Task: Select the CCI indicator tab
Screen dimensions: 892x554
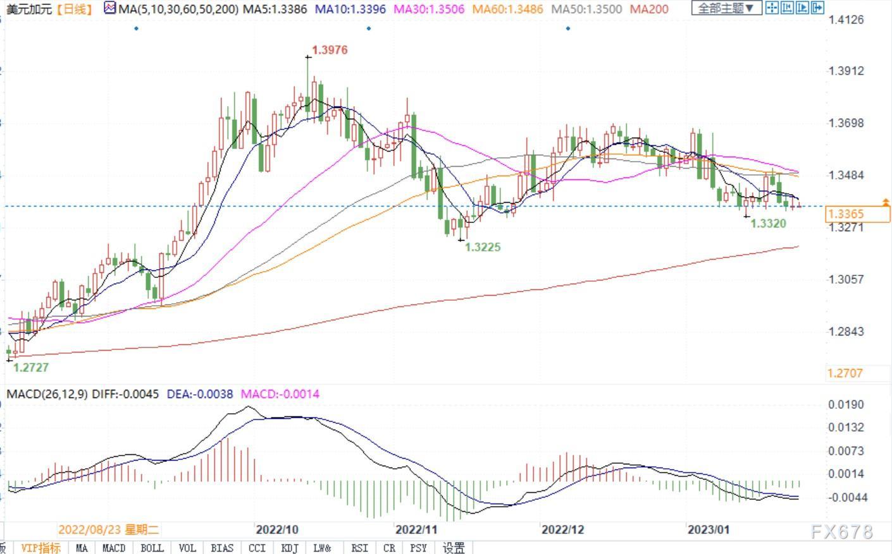Action: tap(257, 548)
